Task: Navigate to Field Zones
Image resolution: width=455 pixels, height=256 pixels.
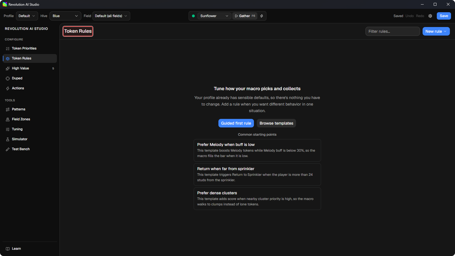Action: [x=30, y=119]
